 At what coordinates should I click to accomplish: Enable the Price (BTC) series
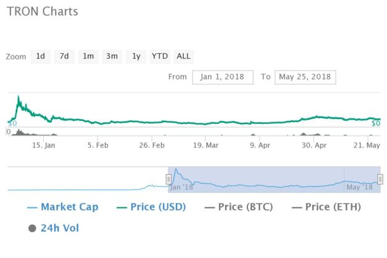tap(239, 207)
